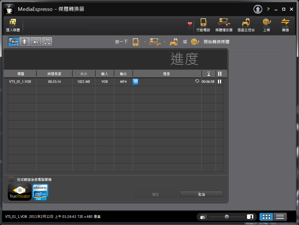
Task: Switch to thumbnail grid view
Action: point(267,217)
